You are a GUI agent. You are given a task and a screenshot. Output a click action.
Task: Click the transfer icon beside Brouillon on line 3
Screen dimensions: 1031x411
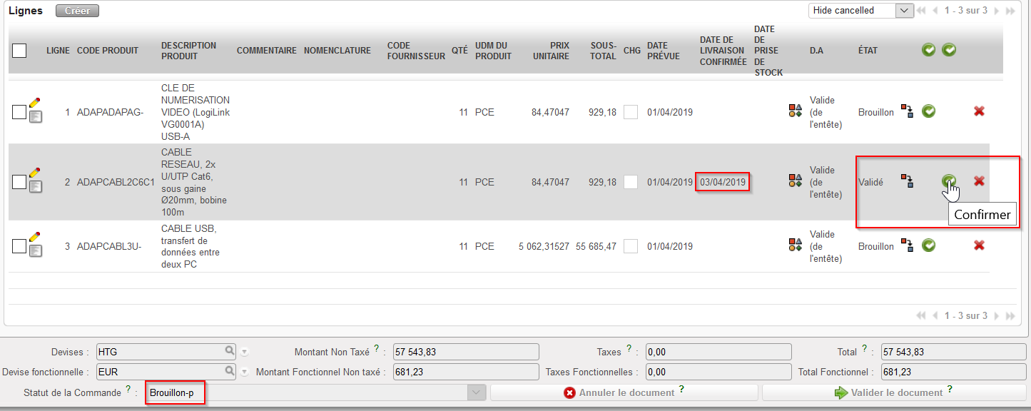[x=907, y=245]
